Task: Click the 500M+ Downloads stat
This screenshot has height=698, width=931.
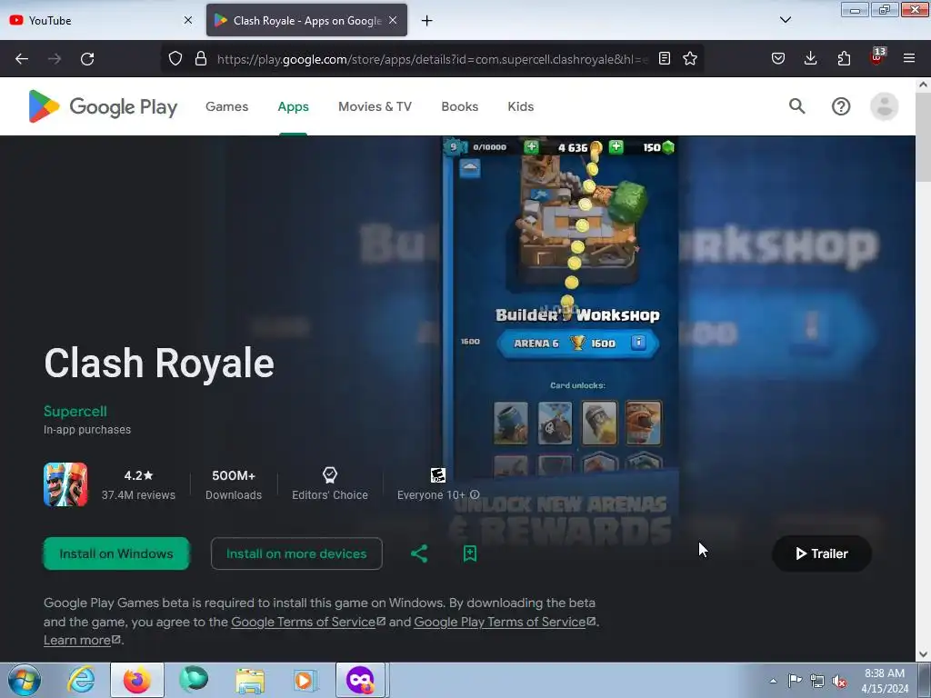Action: (234, 485)
